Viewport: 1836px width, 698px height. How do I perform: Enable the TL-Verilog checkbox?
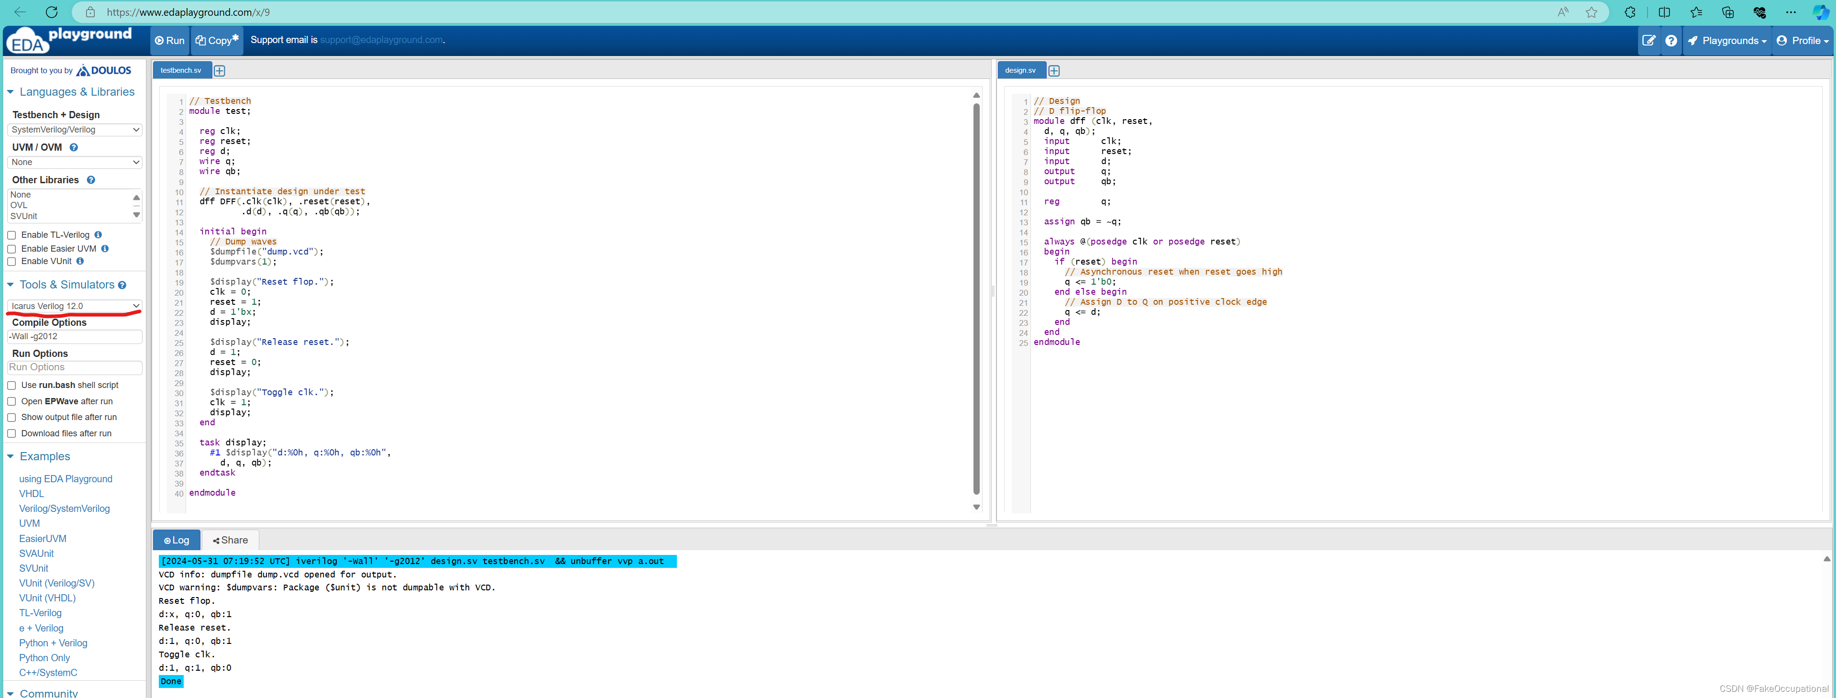(x=11, y=235)
